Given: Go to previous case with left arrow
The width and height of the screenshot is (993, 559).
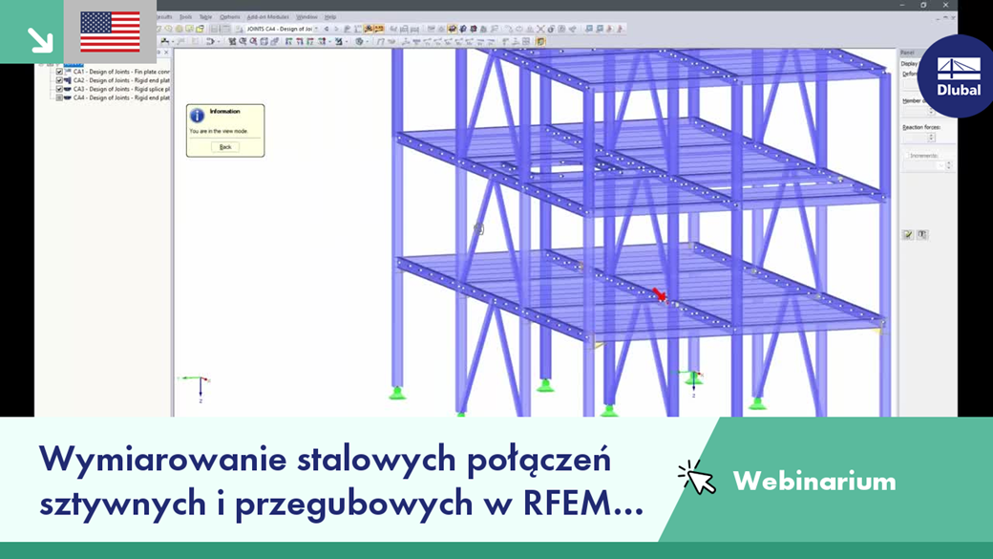Looking at the screenshot, I should click(327, 29).
